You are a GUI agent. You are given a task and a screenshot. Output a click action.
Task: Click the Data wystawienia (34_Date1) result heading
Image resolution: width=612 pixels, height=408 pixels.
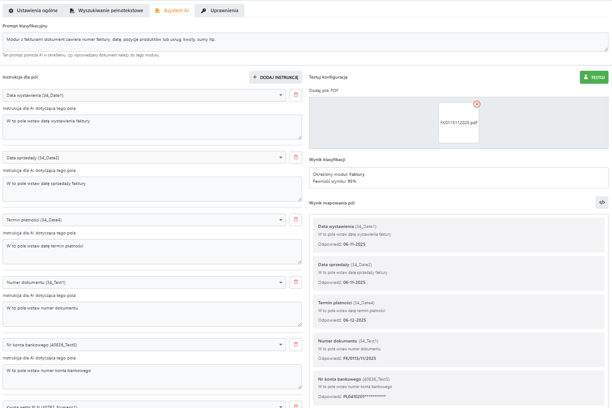tap(347, 227)
